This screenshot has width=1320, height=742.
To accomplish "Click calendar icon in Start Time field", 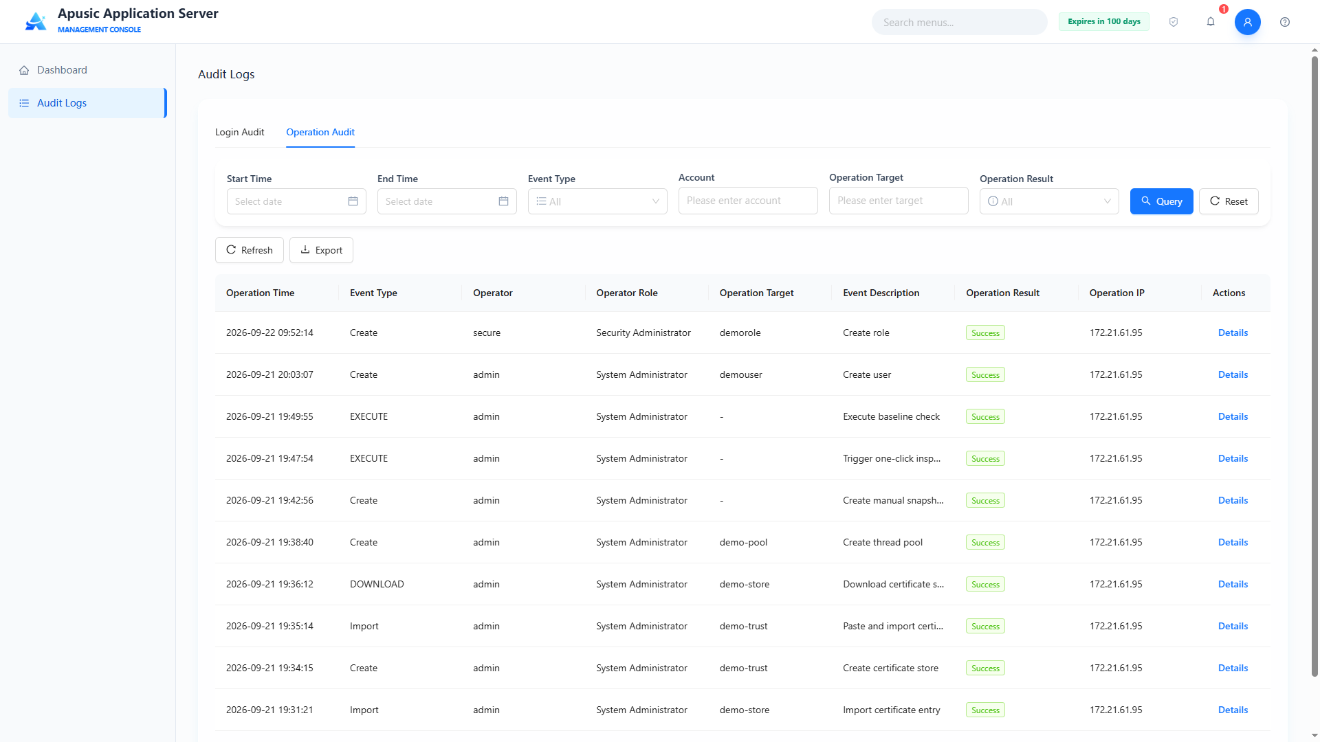I will pyautogui.click(x=353, y=201).
